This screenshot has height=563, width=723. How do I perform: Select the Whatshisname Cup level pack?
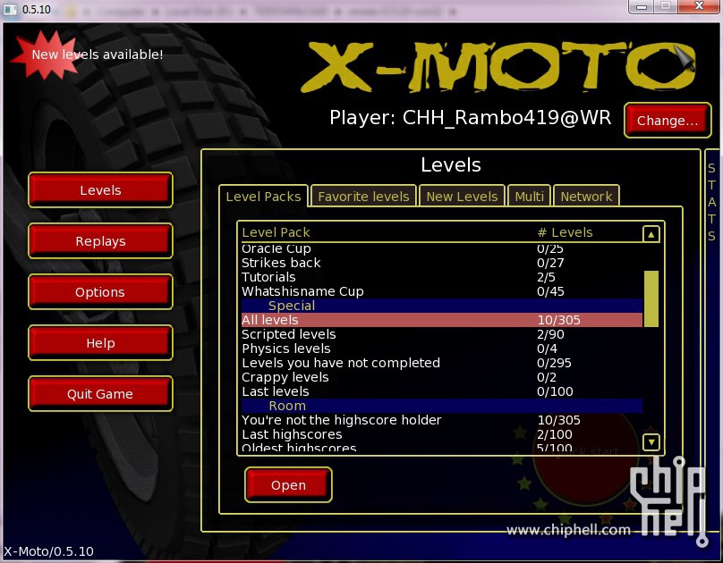coord(442,291)
